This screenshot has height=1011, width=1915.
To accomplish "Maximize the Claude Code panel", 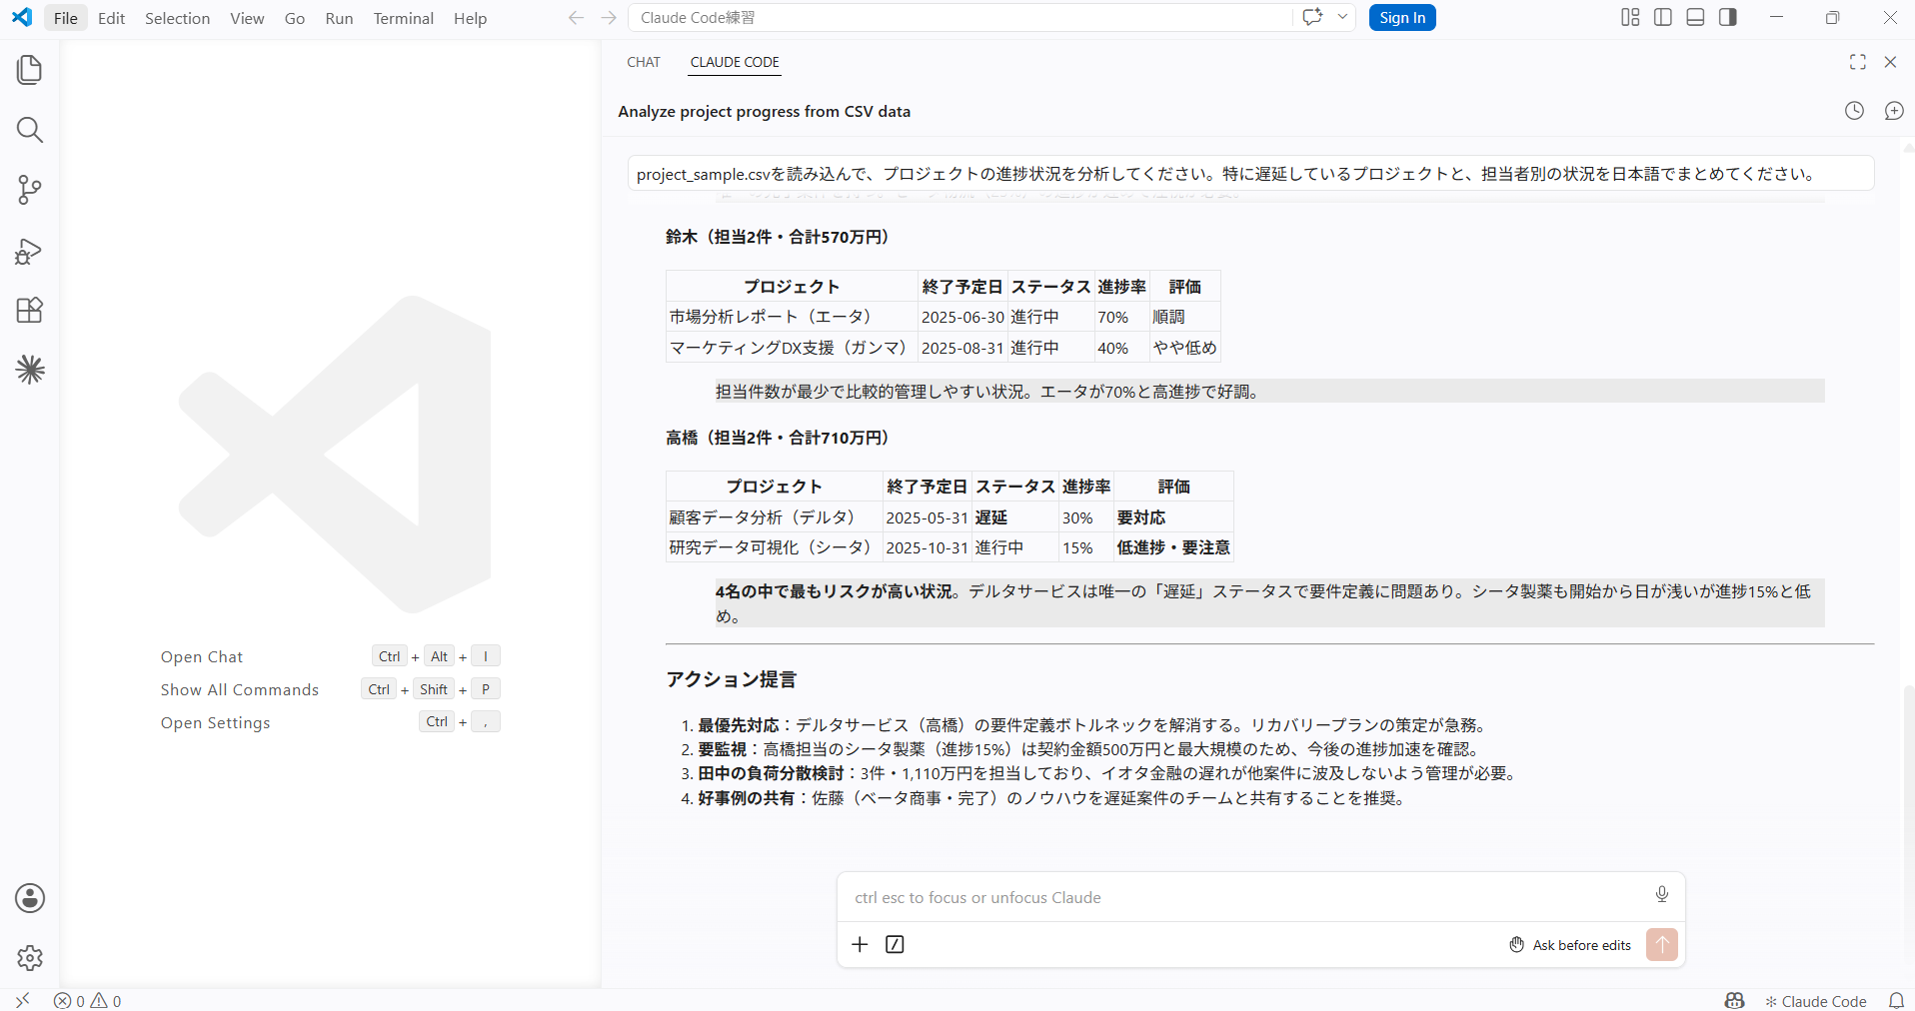I will (x=1858, y=62).
